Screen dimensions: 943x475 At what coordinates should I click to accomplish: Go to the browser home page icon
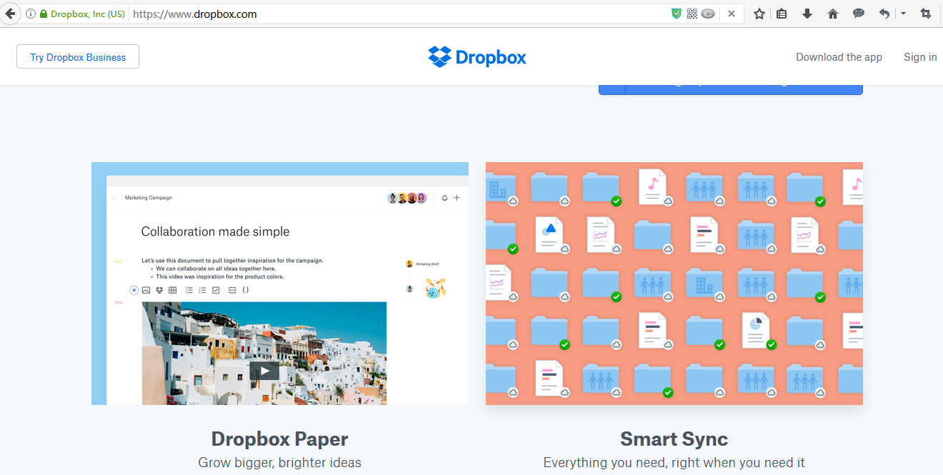[833, 14]
